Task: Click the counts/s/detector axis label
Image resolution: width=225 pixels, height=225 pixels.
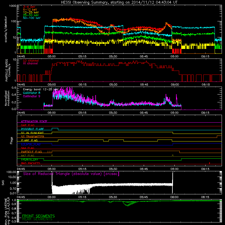Action: pyautogui.click(x=6, y=29)
